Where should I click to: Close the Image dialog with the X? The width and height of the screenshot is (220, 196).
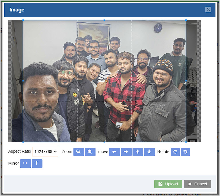[x=208, y=9]
